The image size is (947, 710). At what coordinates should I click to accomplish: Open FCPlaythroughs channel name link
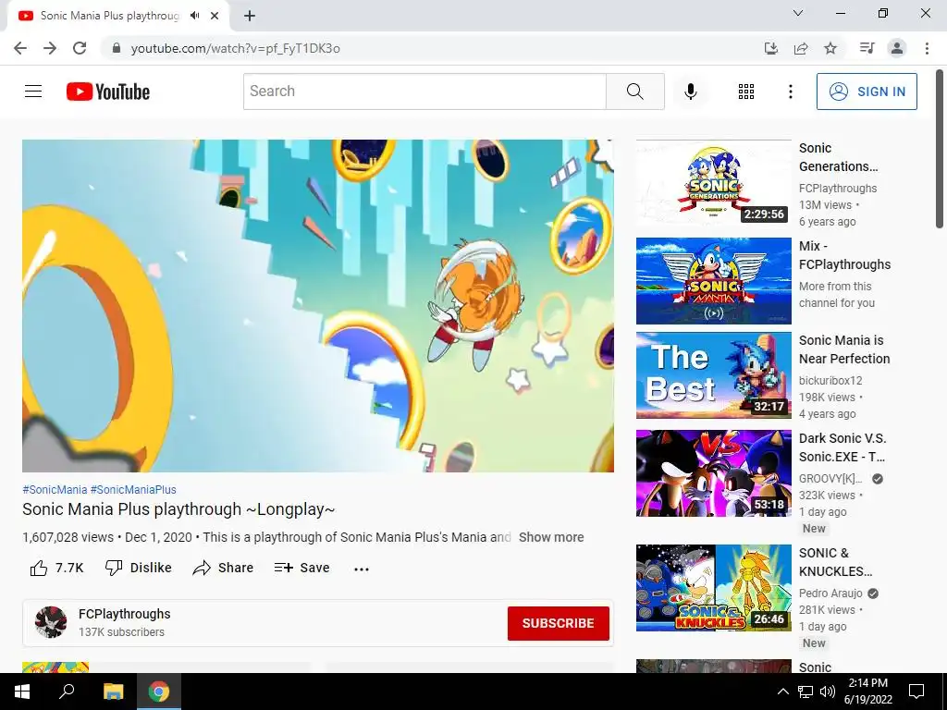coord(125,614)
